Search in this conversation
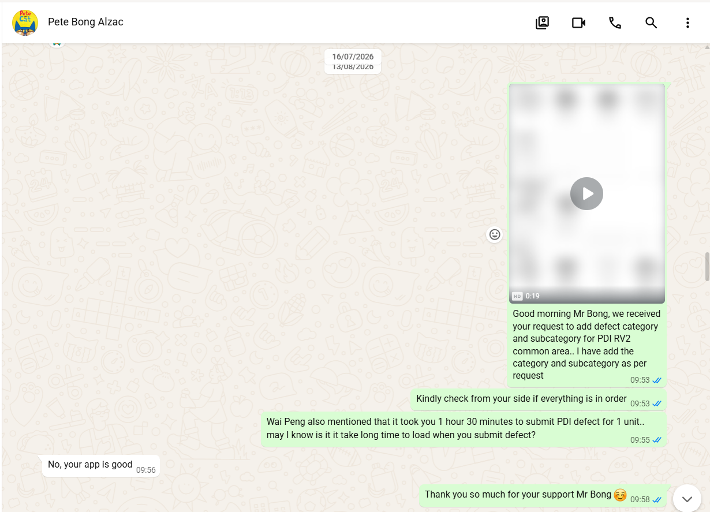This screenshot has height=512, width=710. coord(651,23)
